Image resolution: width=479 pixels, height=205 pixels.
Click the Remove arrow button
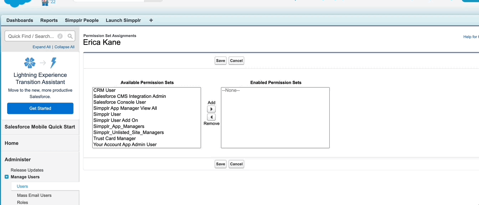point(211,117)
